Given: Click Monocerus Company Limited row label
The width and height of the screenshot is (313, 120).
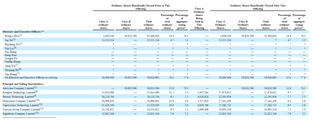Looking at the screenshot, I should coord(21,101).
